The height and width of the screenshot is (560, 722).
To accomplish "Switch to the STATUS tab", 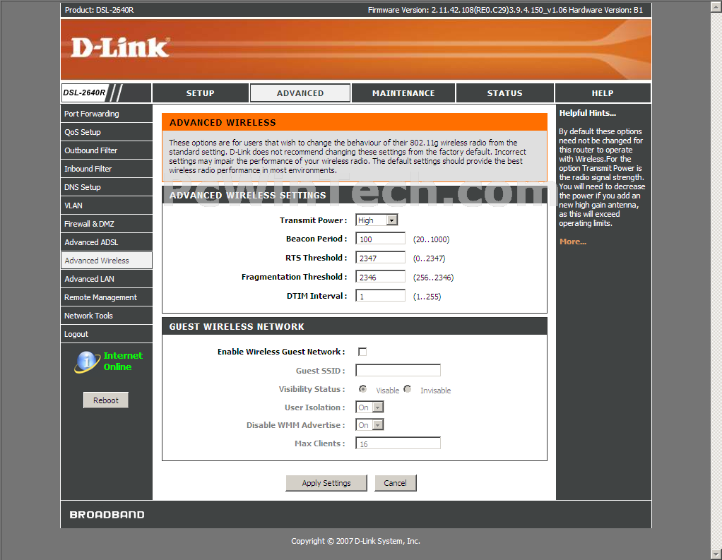I will [x=504, y=93].
